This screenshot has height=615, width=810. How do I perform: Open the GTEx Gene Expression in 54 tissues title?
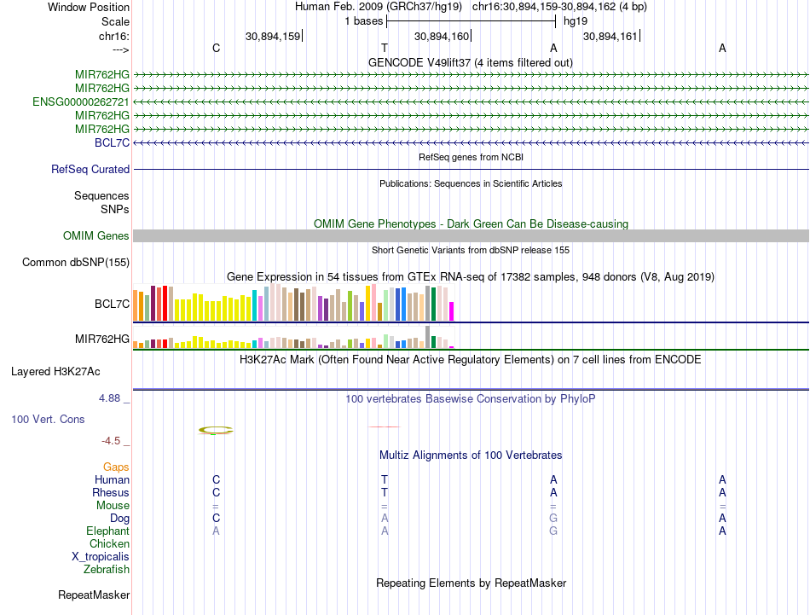coord(471,276)
